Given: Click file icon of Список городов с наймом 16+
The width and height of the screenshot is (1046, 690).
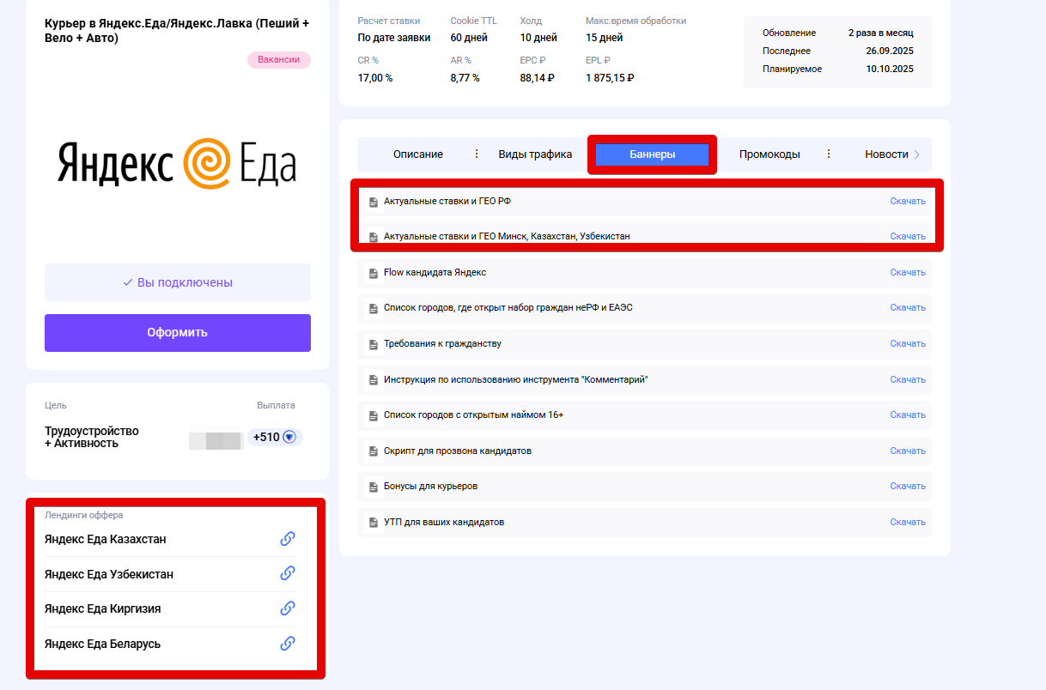Looking at the screenshot, I should point(373,415).
